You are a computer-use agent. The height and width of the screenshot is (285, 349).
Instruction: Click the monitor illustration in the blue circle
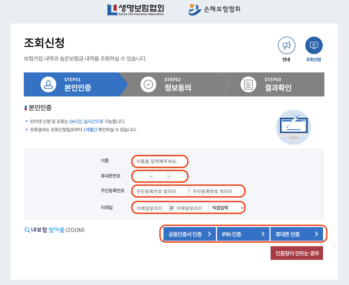coord(294,127)
